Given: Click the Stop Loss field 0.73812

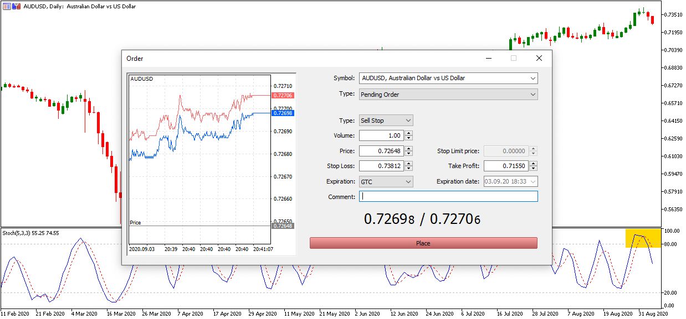Looking at the screenshot, I should click(x=382, y=166).
